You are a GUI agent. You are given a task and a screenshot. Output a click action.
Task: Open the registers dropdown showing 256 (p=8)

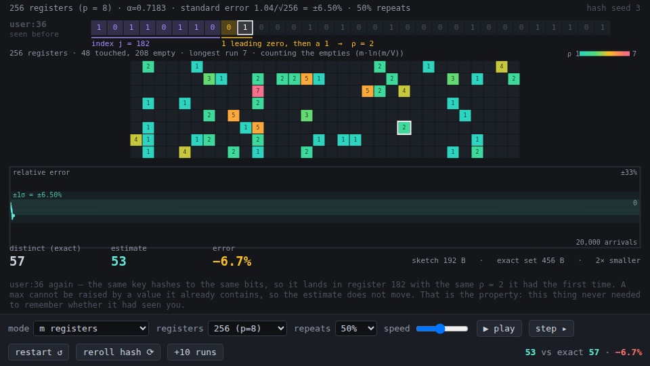point(247,328)
